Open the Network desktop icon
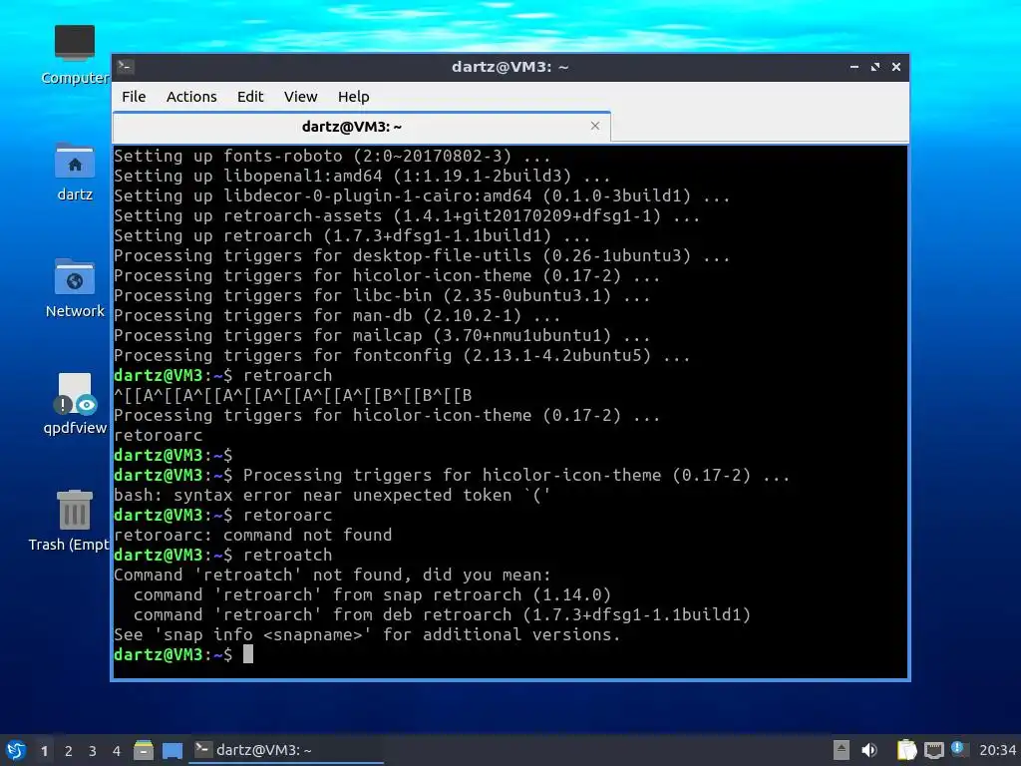Viewport: 1021px width, 766px height. [74, 288]
